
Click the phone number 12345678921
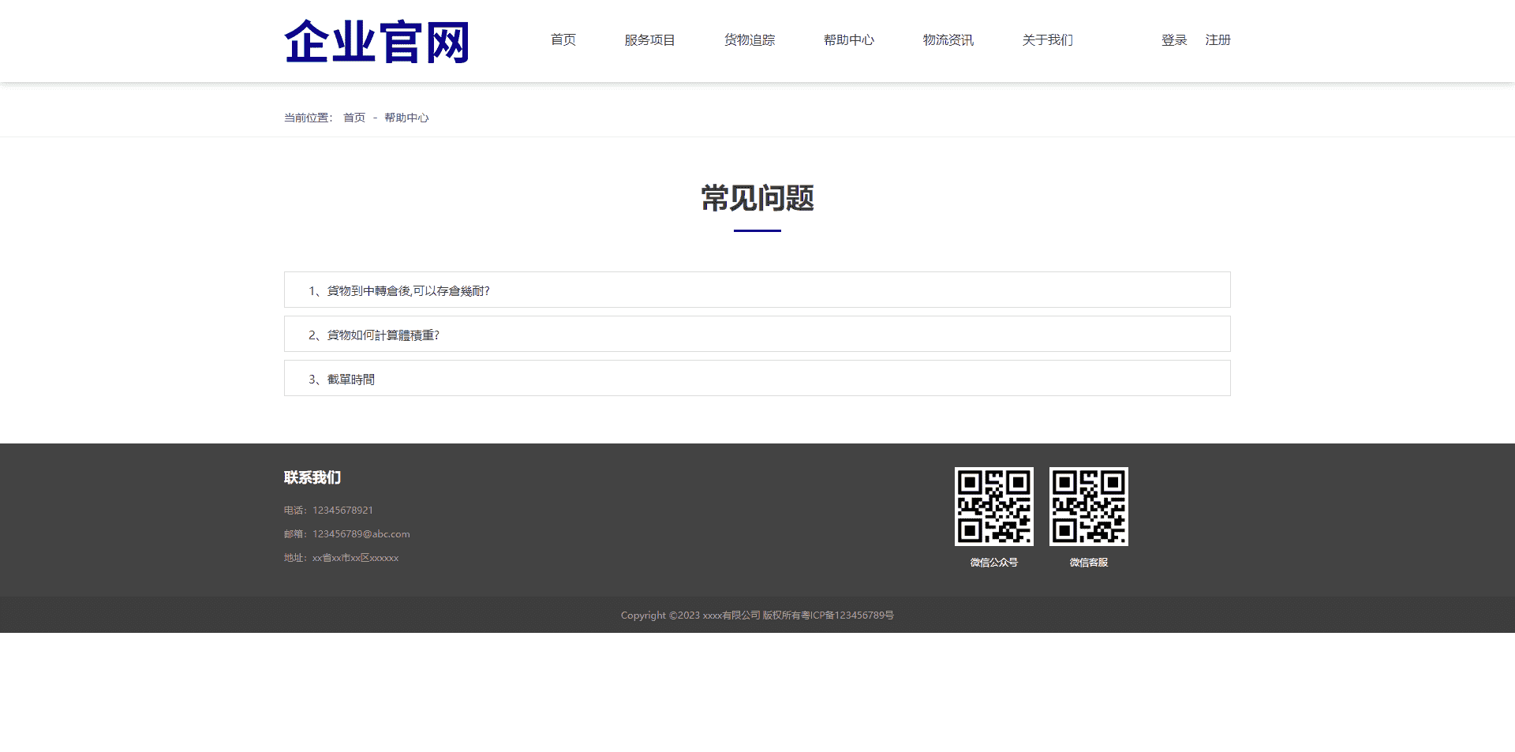[x=342, y=511]
